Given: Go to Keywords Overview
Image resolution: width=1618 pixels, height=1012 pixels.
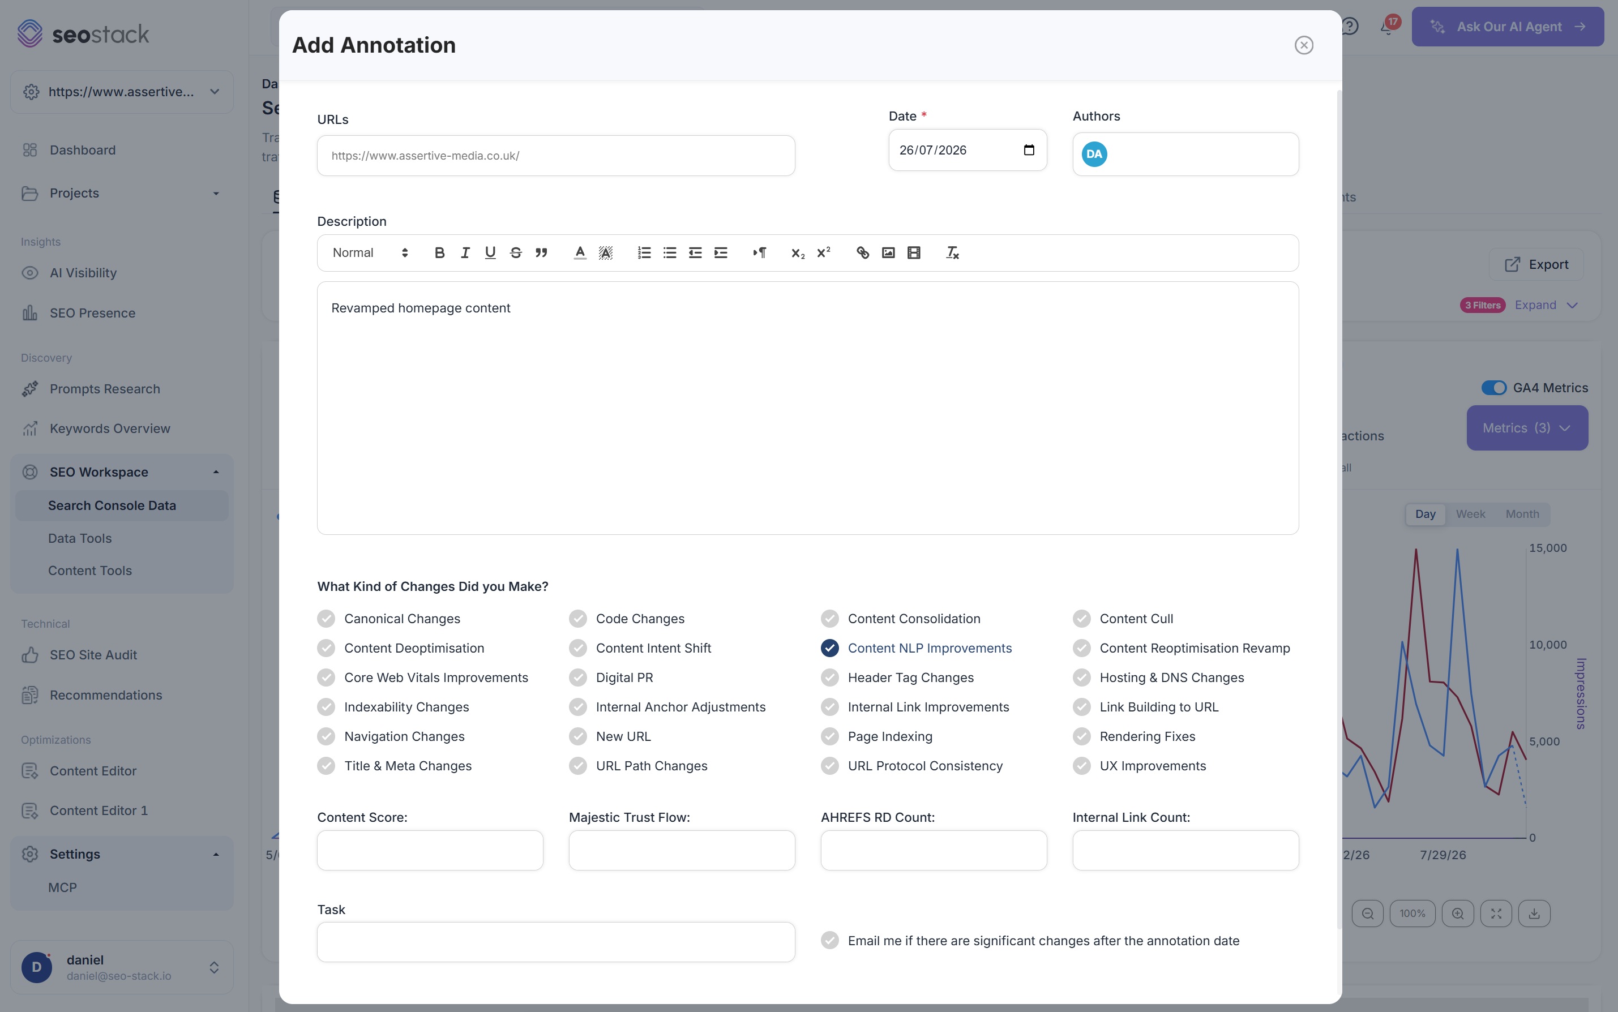Looking at the screenshot, I should (x=110, y=429).
